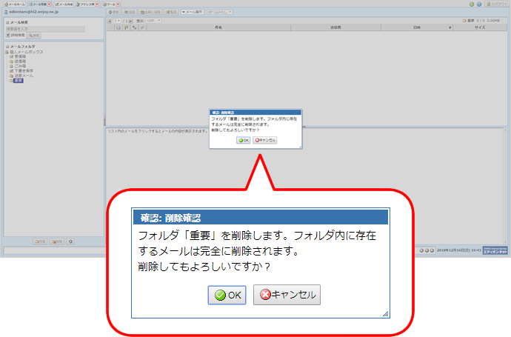Sort mail list by 件名 column
511x337 pixels.
(x=218, y=27)
